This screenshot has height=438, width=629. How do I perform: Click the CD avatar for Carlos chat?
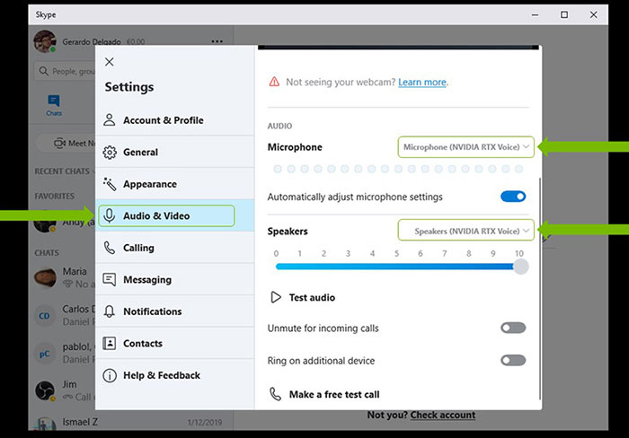45,316
